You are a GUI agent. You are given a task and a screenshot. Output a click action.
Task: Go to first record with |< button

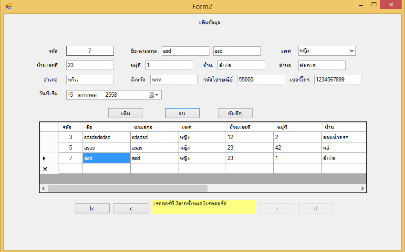point(92,208)
